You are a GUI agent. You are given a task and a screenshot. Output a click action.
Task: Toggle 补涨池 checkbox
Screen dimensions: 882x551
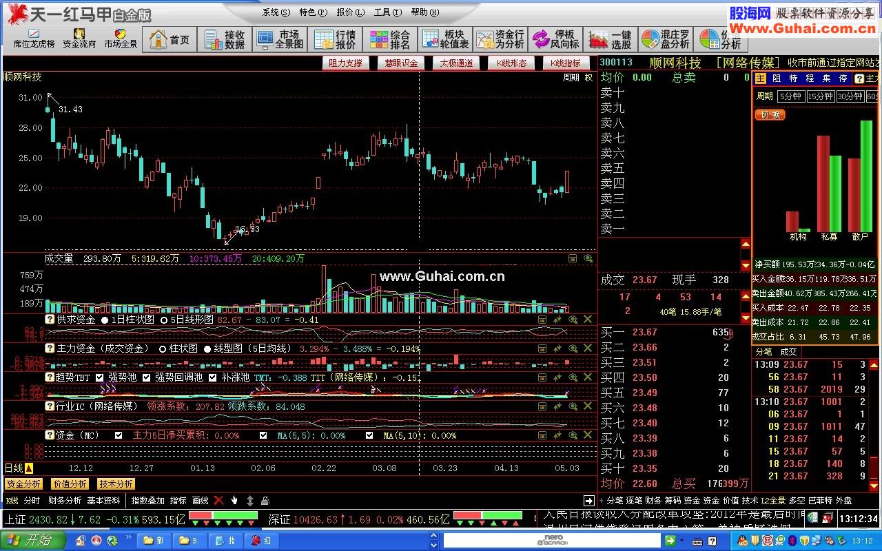(212, 377)
